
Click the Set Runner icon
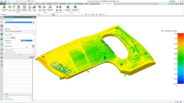pos(14,7)
